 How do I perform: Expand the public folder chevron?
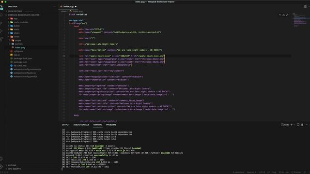click(x=9, y=26)
